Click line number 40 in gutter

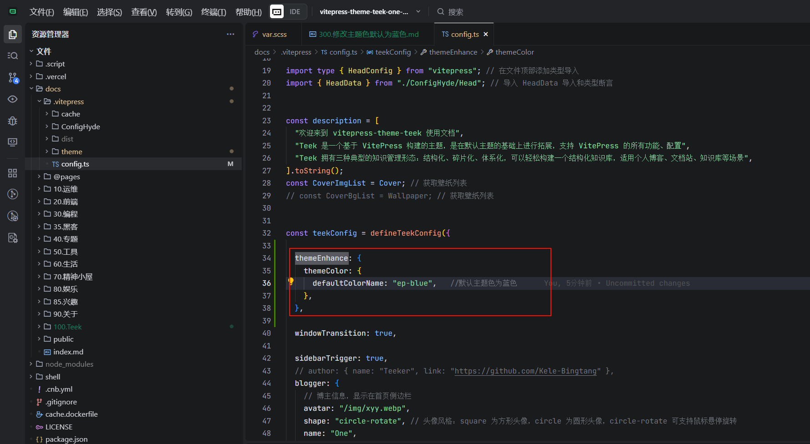tap(266, 333)
